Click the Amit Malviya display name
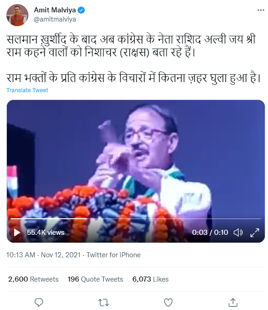This screenshot has width=268, height=310. pos(55,10)
